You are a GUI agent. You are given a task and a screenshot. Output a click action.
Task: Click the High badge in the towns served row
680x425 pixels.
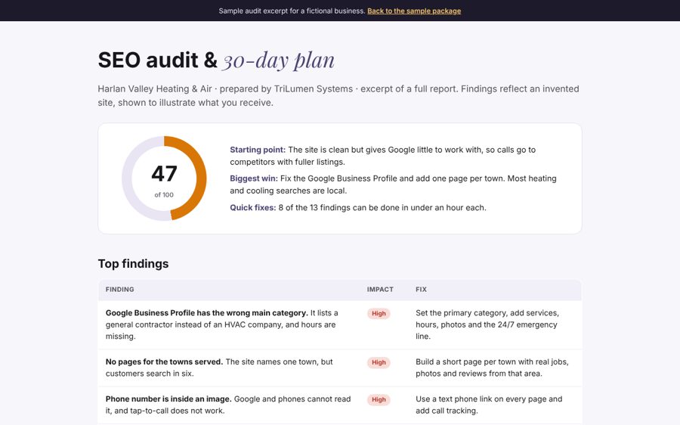click(x=379, y=362)
